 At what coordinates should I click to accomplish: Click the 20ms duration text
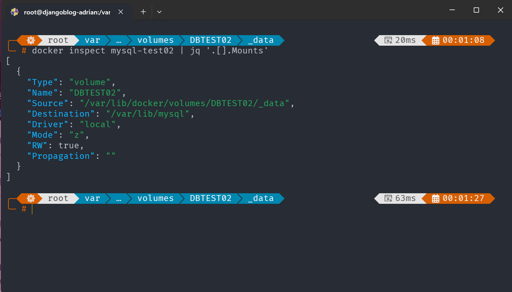tap(405, 40)
